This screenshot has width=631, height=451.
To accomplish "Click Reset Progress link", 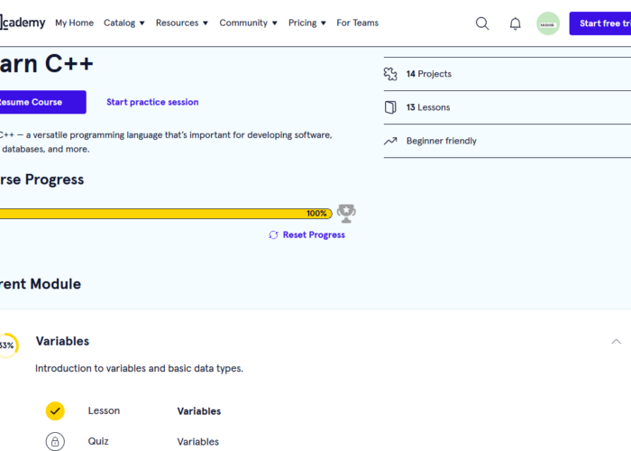I will 314,235.
